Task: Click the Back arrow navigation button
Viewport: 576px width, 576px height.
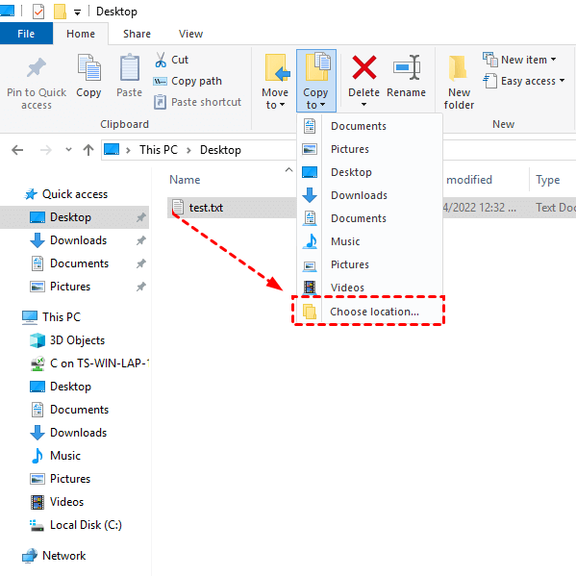Action: coord(17,150)
